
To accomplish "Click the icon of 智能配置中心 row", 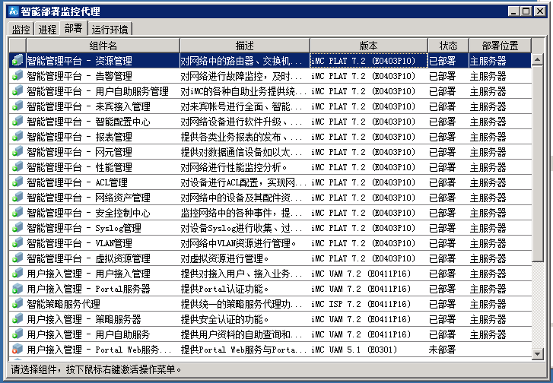I will point(17,121).
